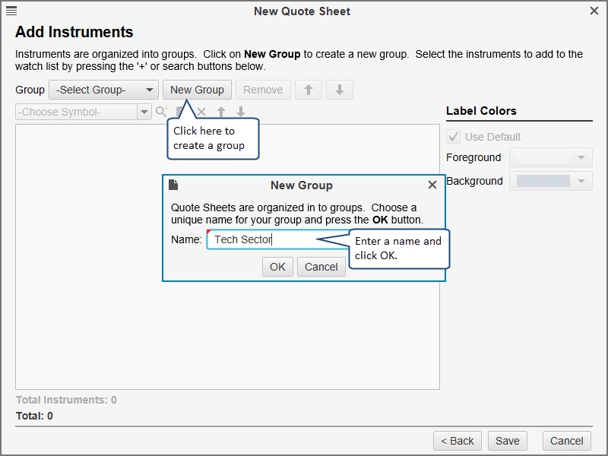
Task: Open the Foreground color dropdown
Action: (581, 158)
